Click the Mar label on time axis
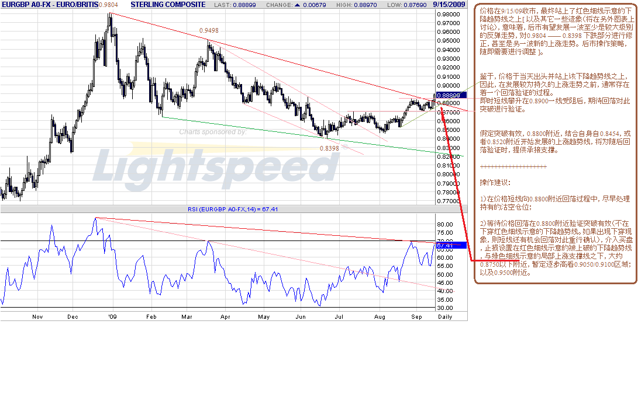 pos(187,317)
